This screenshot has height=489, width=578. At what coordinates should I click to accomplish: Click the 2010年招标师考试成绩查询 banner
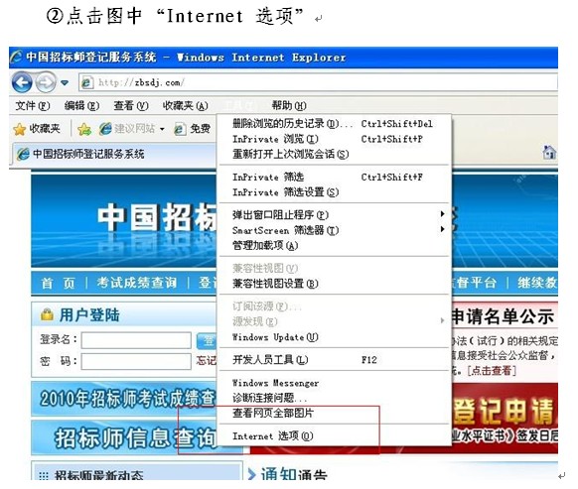pyautogui.click(x=124, y=399)
